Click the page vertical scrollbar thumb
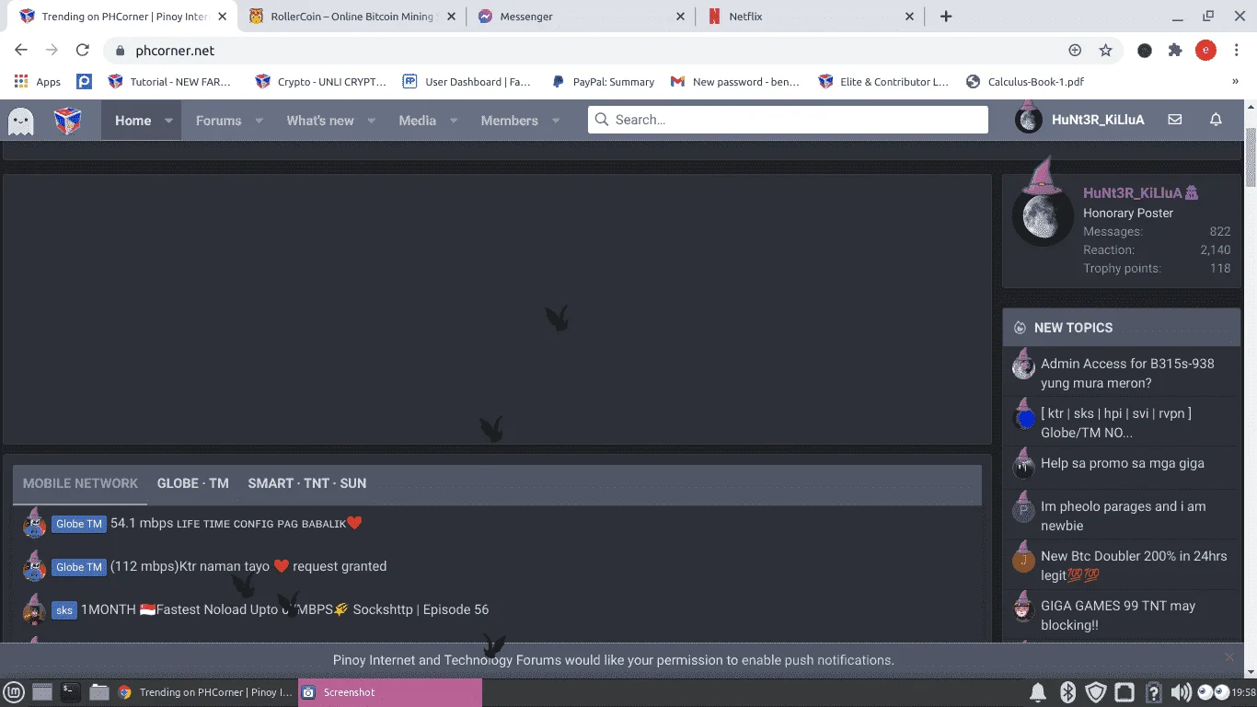 click(1251, 156)
